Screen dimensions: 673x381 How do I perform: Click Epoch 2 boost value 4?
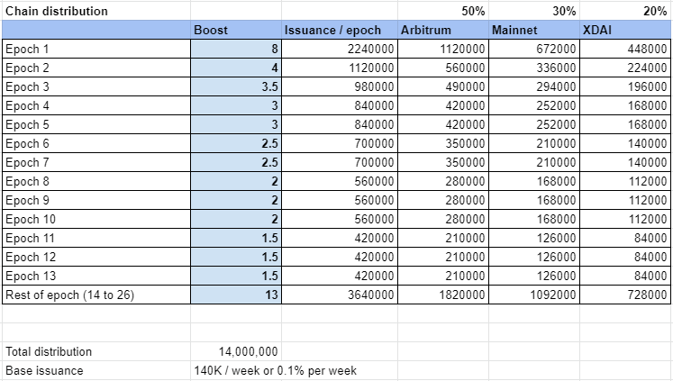pyautogui.click(x=236, y=68)
